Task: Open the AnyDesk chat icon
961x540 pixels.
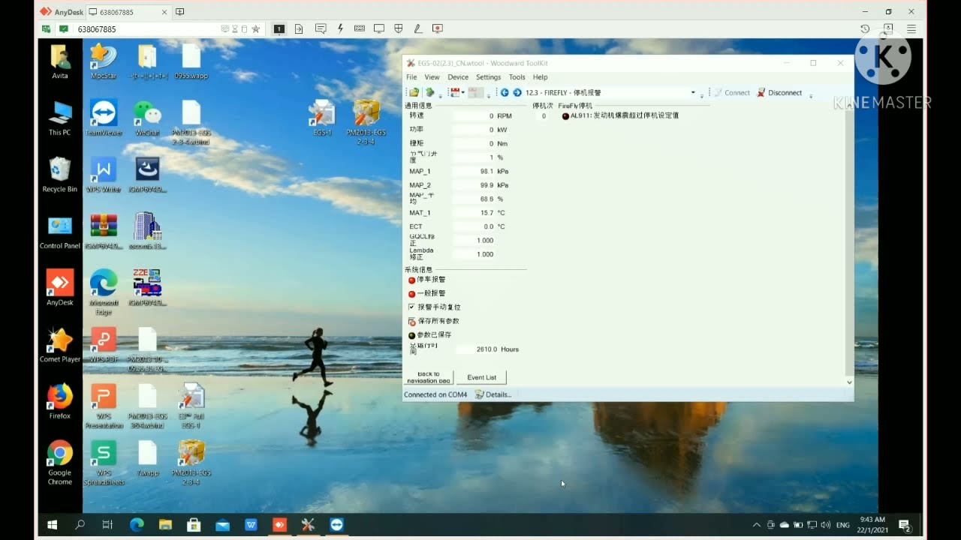Action: click(321, 29)
